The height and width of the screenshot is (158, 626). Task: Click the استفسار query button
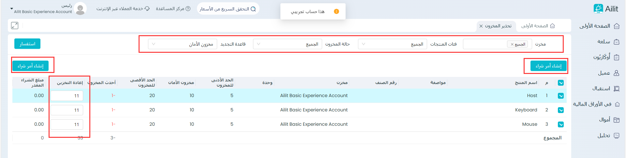(27, 44)
